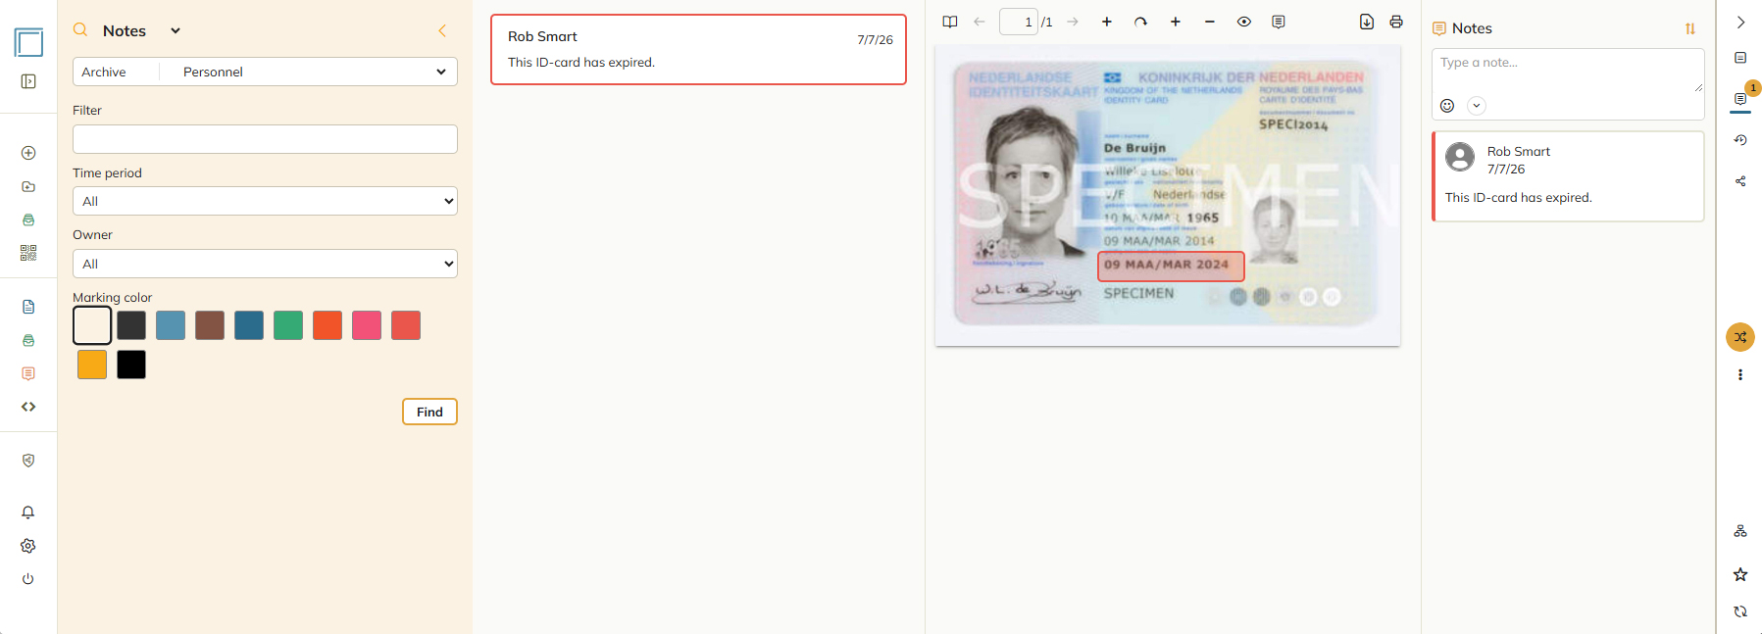Expand the Notes search type dropdown

pyautogui.click(x=176, y=30)
